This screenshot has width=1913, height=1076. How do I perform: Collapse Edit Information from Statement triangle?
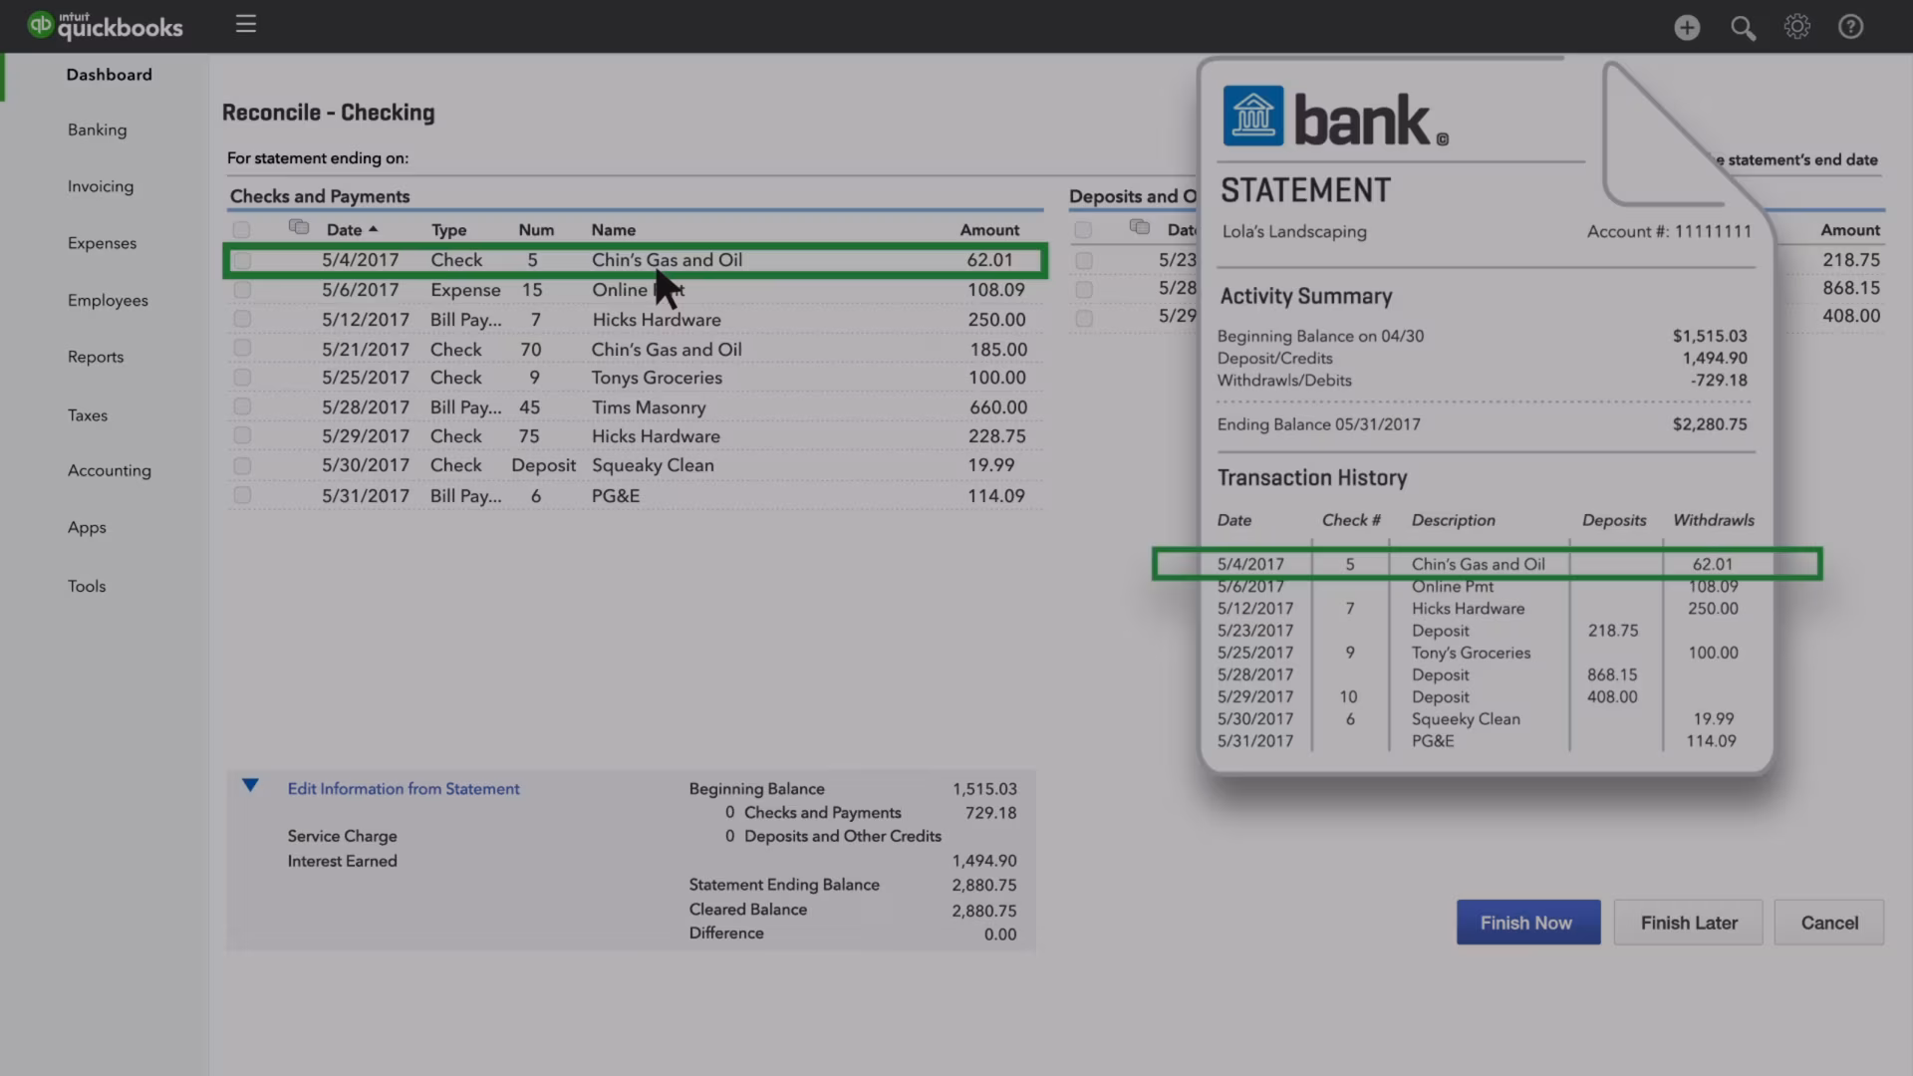(x=250, y=786)
